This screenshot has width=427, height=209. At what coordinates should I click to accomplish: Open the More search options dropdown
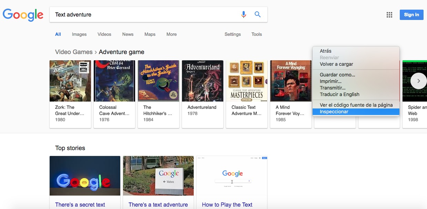coord(172,34)
